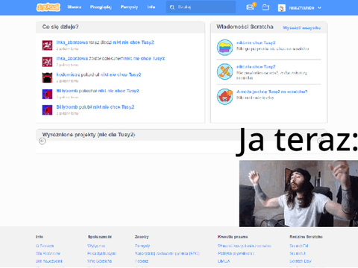Open second 'nikt nie chce Tusy2' news headline

click(x=256, y=67)
